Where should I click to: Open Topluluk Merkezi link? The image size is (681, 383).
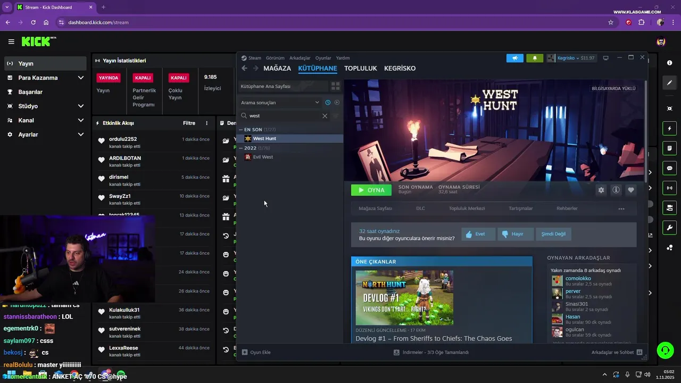tap(467, 209)
